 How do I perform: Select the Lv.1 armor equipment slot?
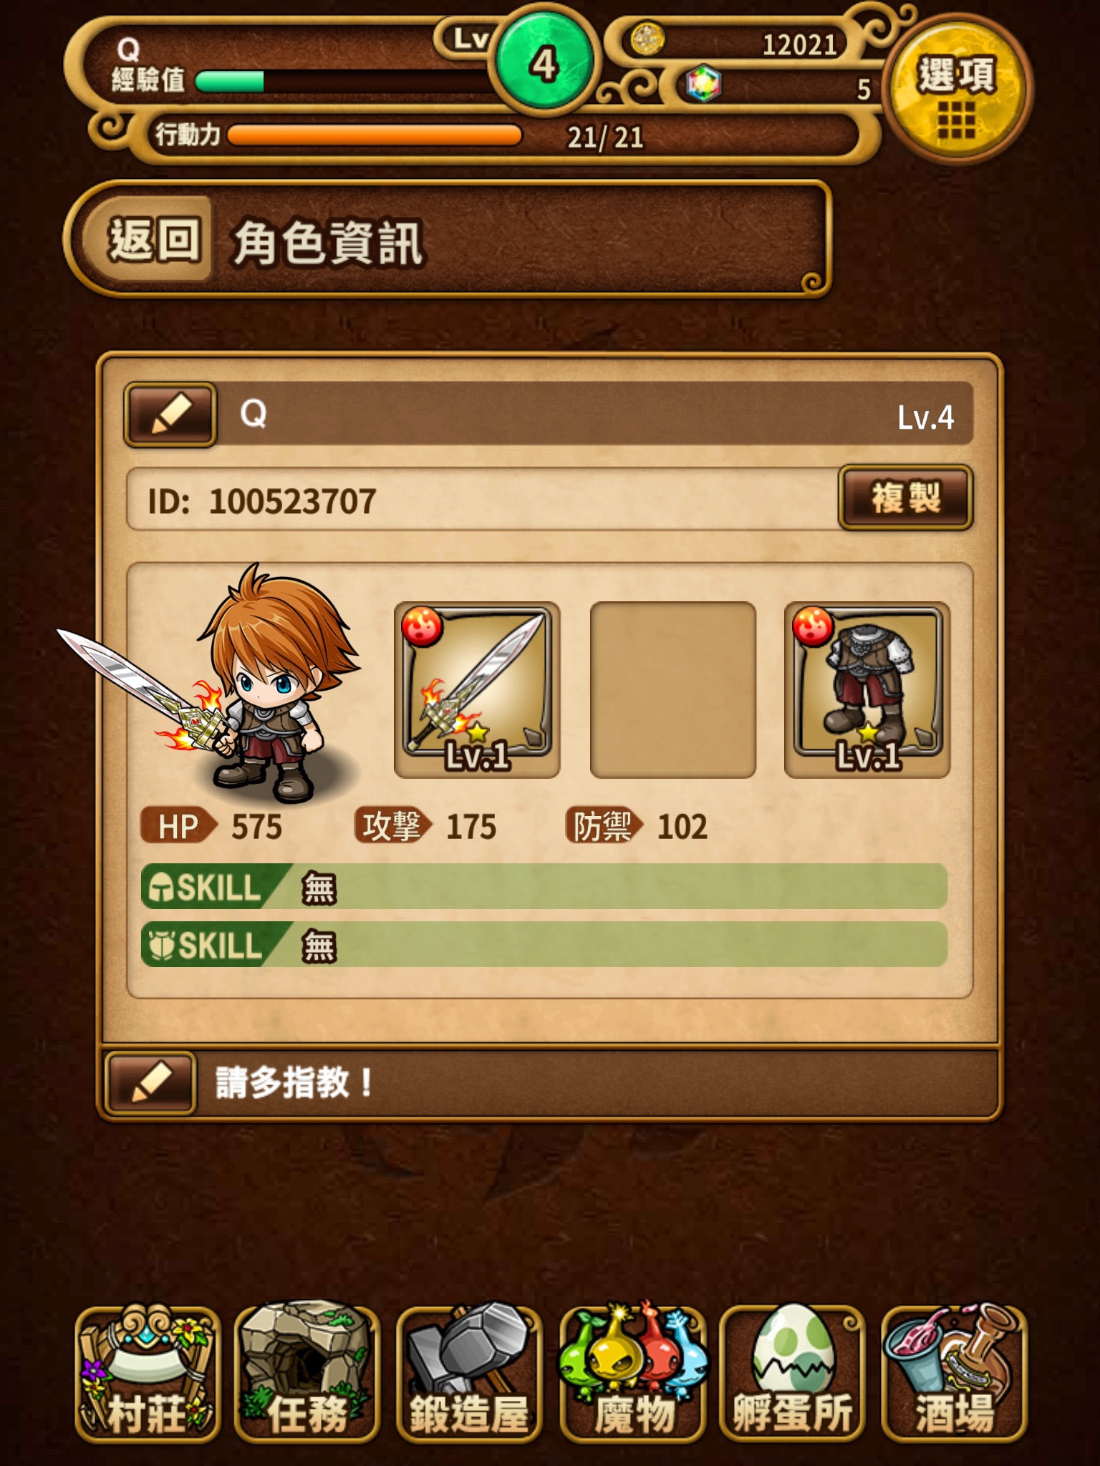click(x=867, y=689)
